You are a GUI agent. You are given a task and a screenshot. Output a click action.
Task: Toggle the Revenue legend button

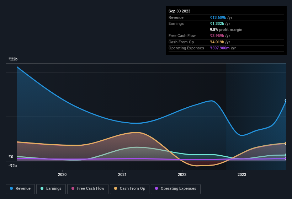pos(20,189)
